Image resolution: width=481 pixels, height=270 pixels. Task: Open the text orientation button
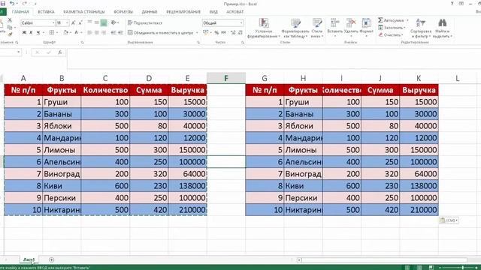click(x=113, y=22)
